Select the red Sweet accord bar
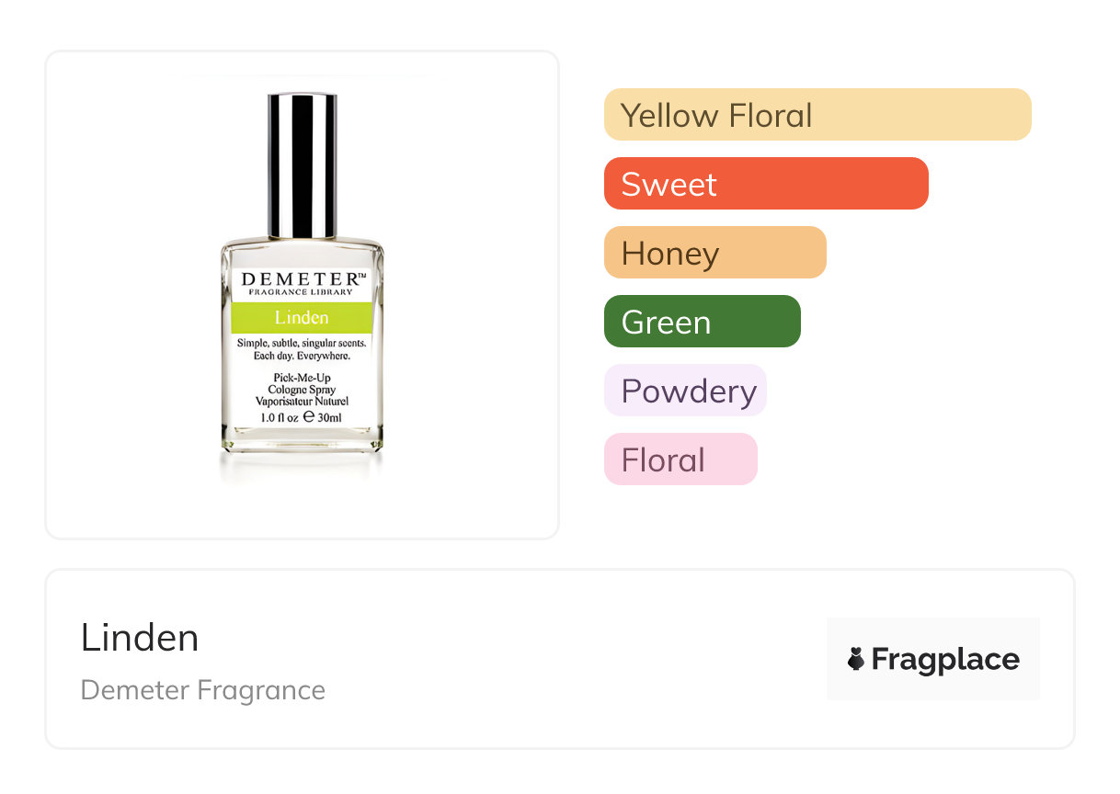Viewport: 1120px width, 794px height. point(765,184)
